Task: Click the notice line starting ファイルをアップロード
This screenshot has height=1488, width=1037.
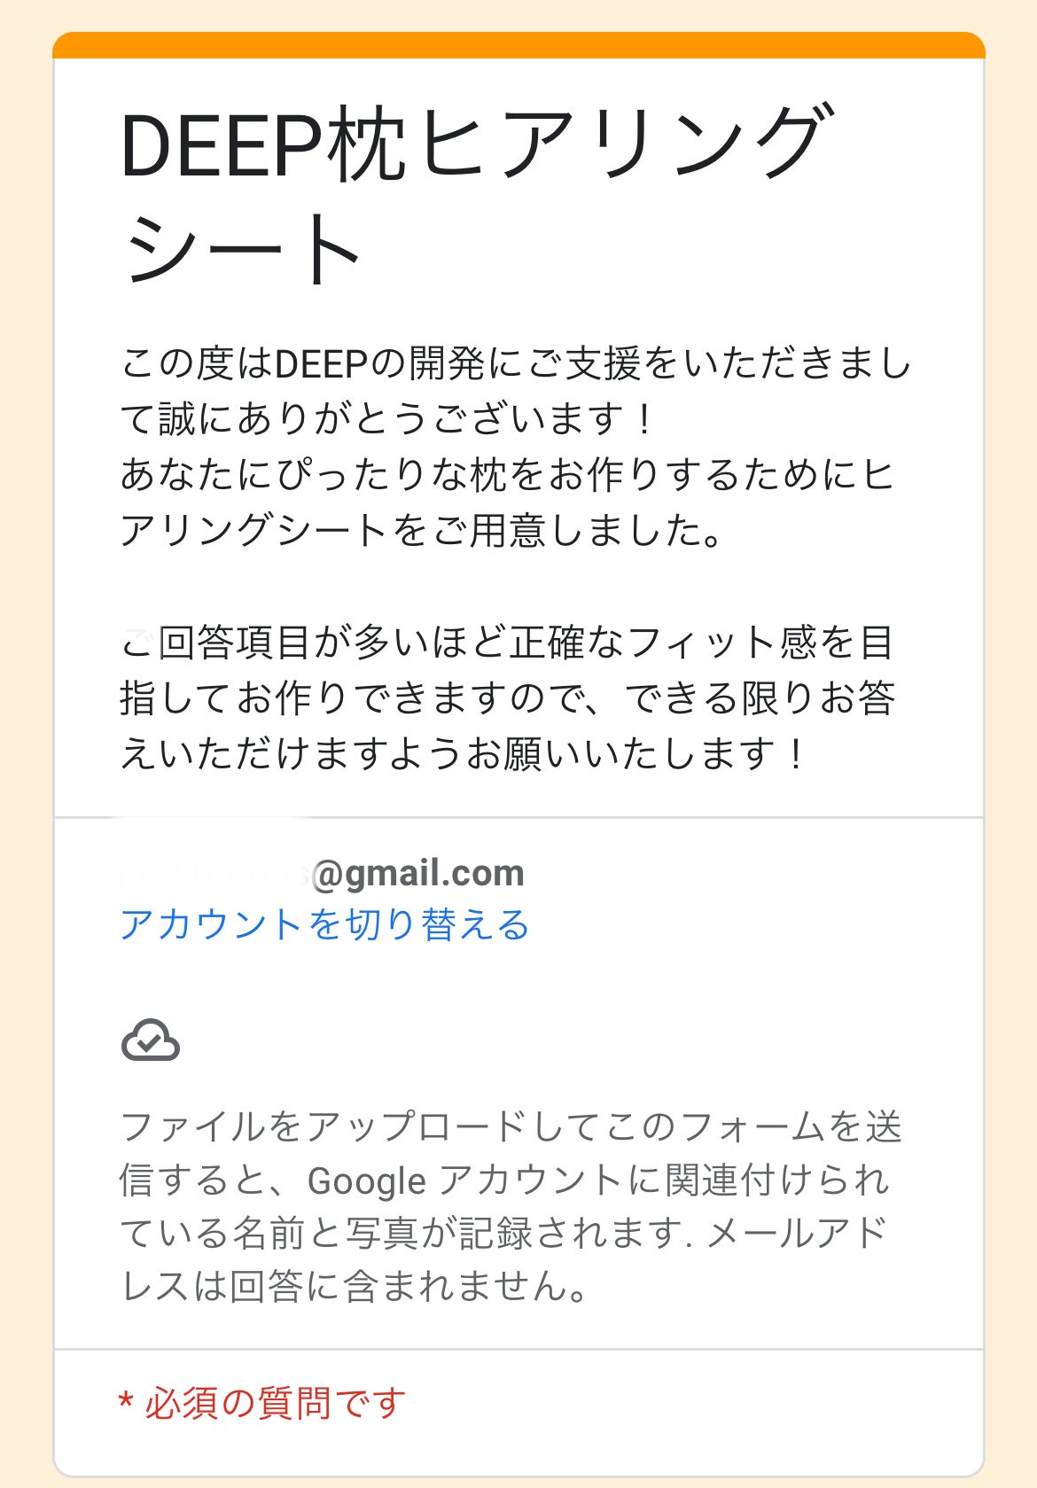Action: click(x=511, y=1126)
